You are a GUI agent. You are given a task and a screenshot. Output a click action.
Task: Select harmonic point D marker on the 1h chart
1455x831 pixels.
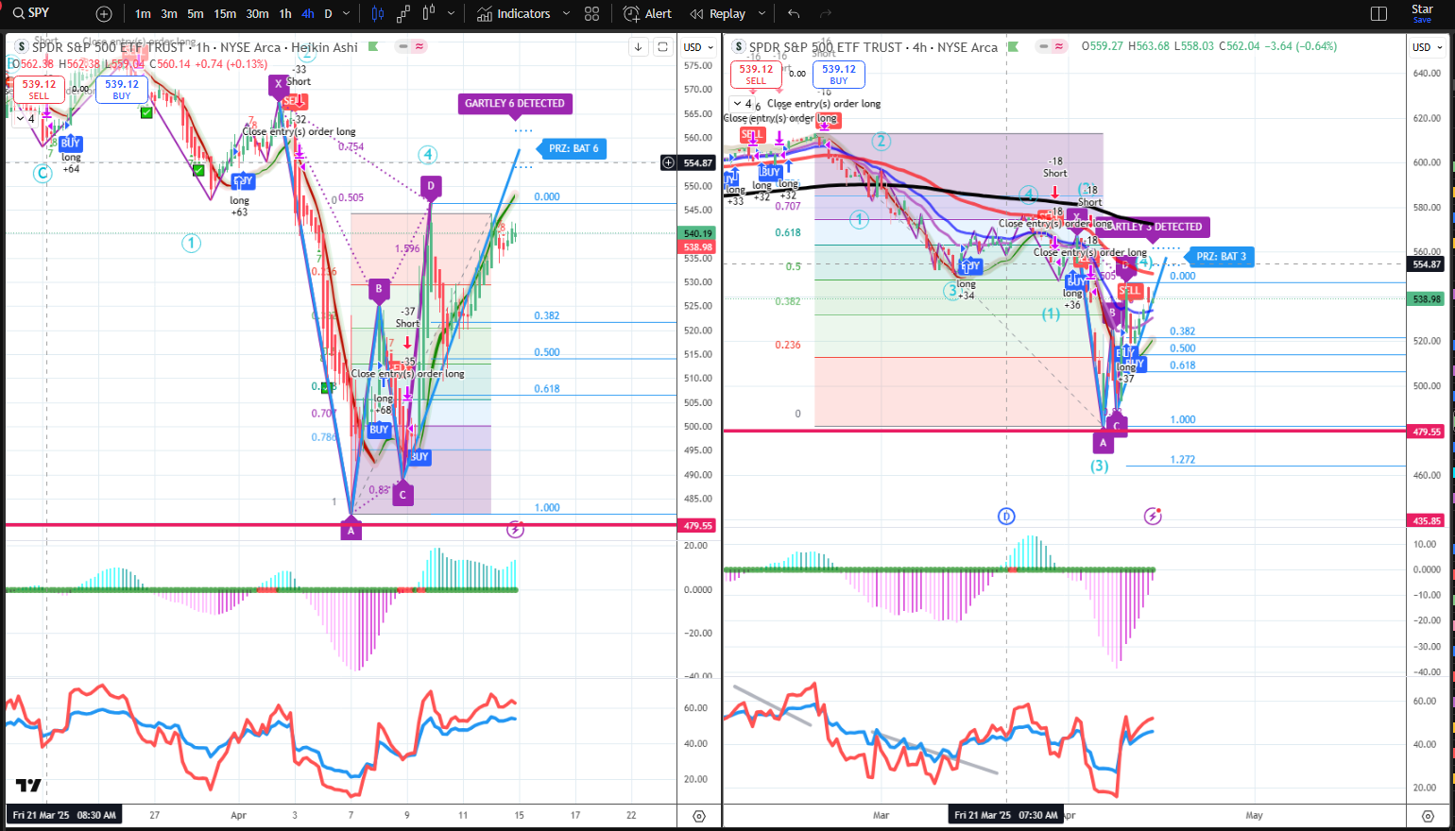tap(431, 187)
